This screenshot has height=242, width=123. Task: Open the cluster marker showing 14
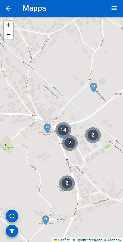[x=63, y=130]
